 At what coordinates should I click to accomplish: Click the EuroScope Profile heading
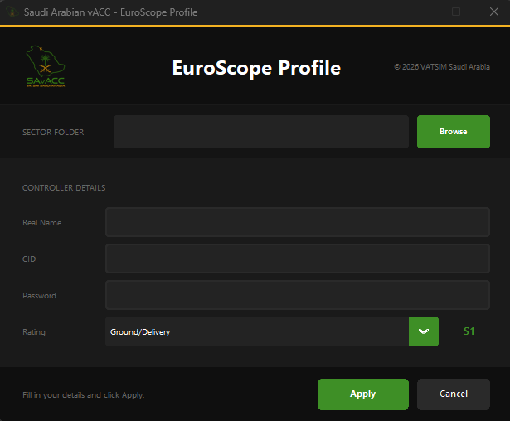pos(256,68)
